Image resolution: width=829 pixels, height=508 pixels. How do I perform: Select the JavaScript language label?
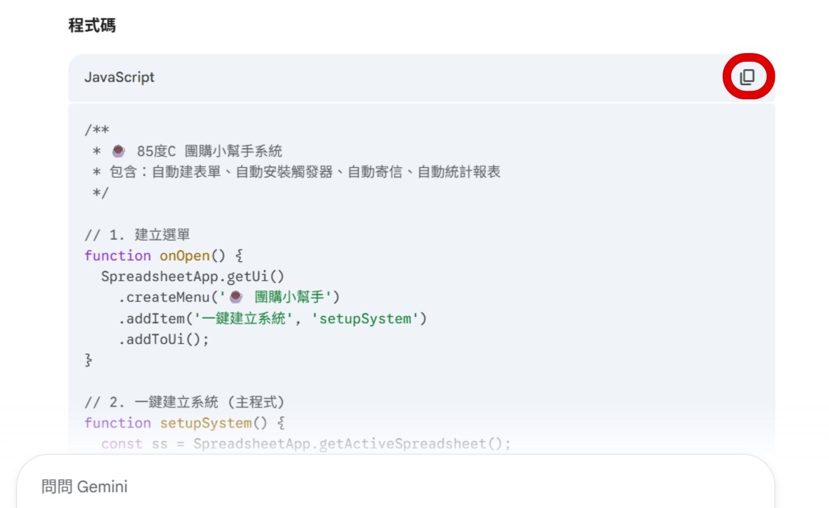[x=119, y=77]
